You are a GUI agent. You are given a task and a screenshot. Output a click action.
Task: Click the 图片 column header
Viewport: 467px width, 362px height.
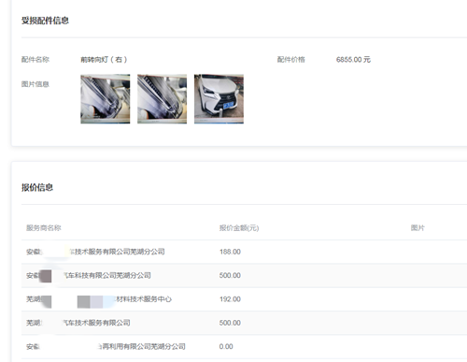pyautogui.click(x=417, y=228)
